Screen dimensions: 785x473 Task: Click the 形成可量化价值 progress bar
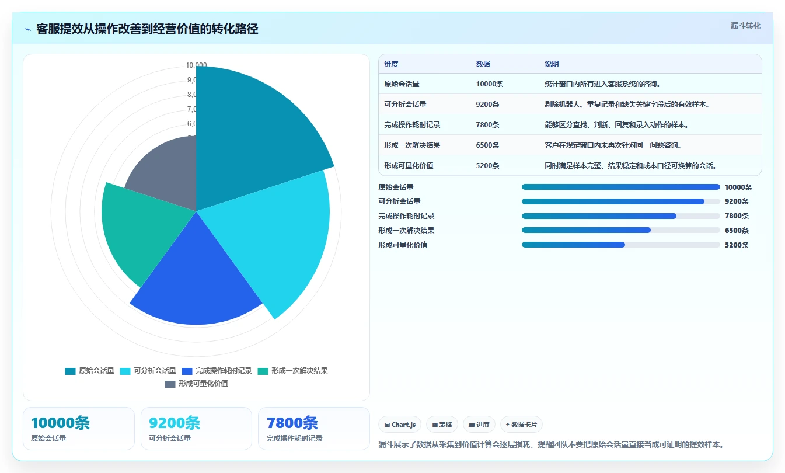(620, 245)
